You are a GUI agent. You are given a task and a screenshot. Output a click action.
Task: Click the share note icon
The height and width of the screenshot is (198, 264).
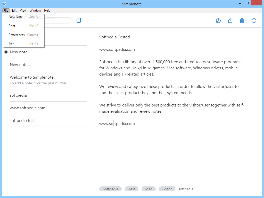pos(230,21)
